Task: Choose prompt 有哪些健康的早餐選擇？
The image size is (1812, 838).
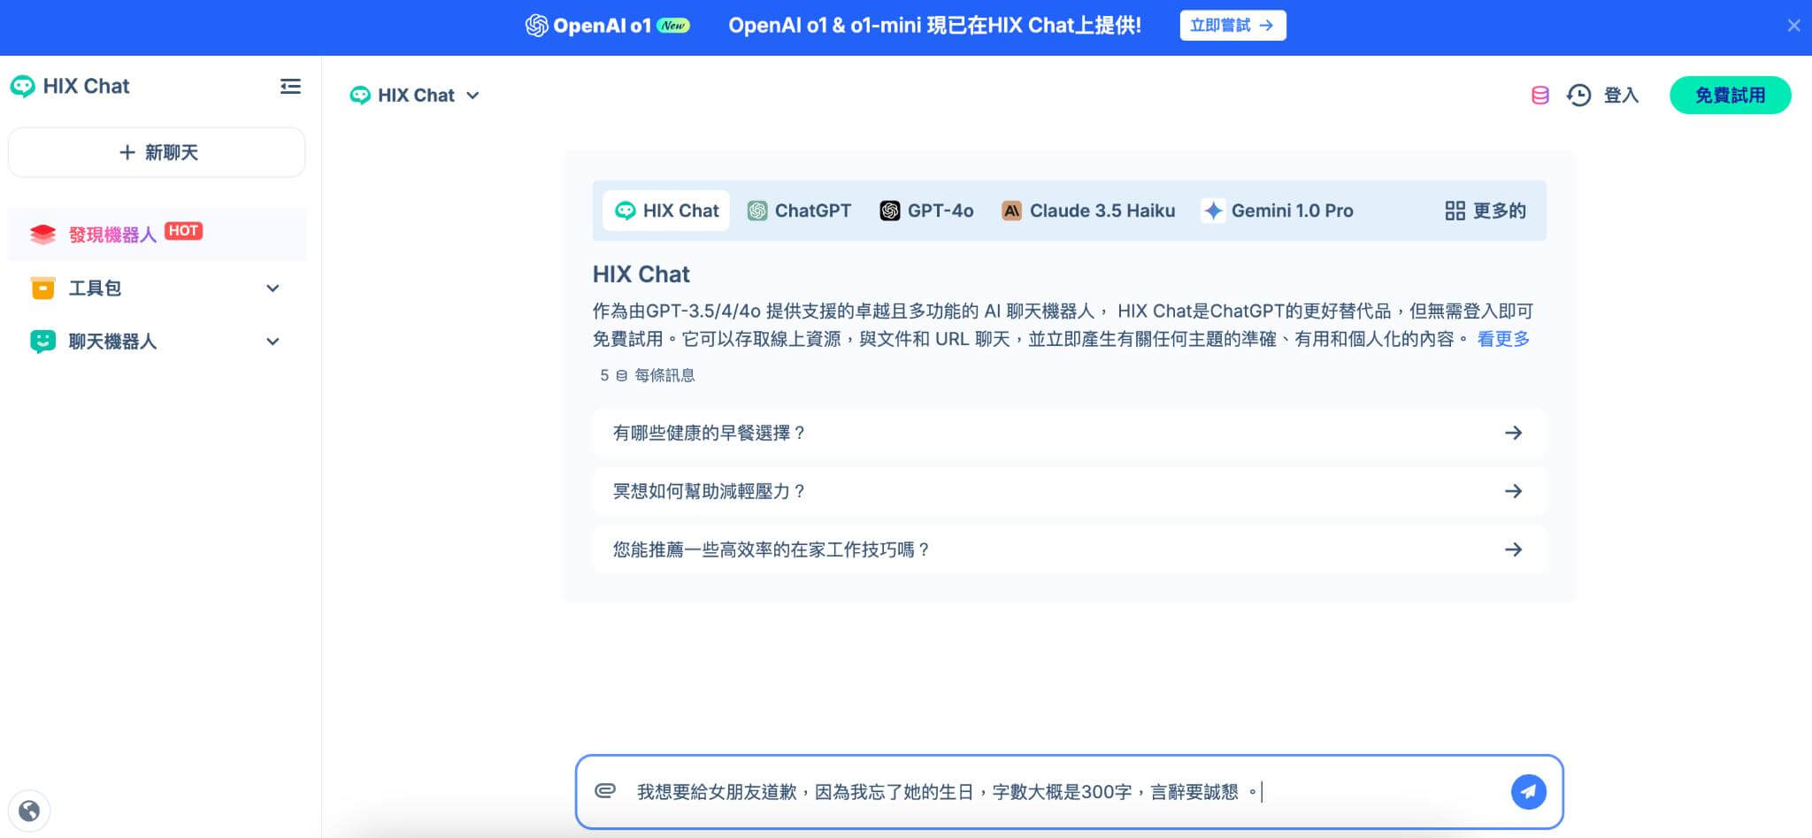Action: (1069, 433)
